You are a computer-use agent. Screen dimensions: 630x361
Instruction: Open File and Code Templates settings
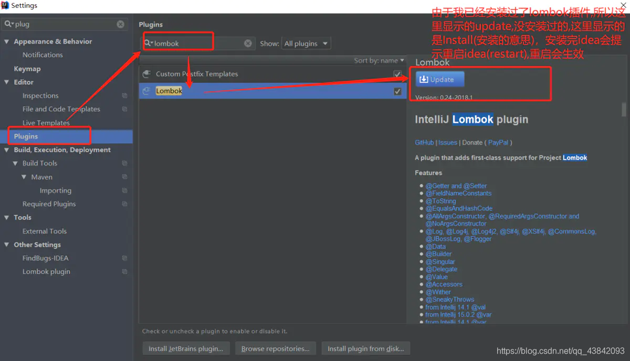[x=61, y=109]
